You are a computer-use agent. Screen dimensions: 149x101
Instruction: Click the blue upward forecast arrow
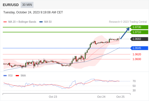[x=125, y=33]
